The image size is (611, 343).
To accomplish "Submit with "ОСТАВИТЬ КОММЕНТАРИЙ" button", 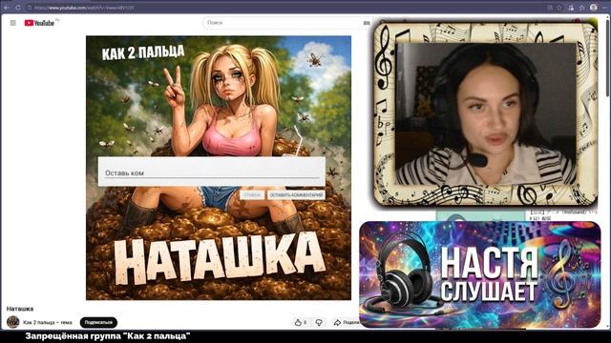I will point(297,194).
